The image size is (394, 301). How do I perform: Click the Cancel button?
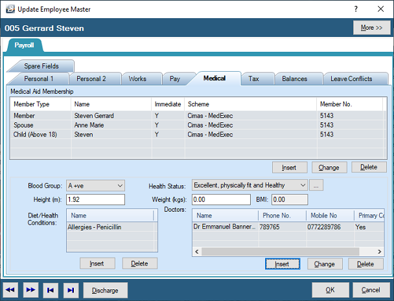(371, 290)
